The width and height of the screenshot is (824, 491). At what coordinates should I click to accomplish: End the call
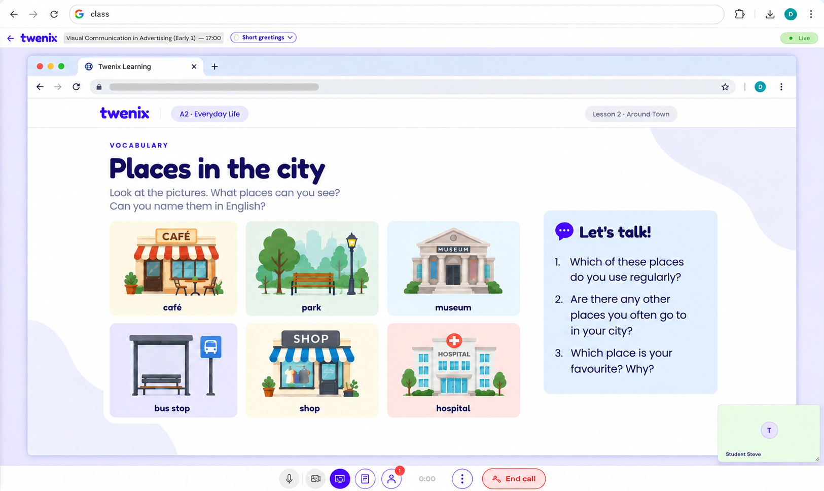click(x=514, y=479)
